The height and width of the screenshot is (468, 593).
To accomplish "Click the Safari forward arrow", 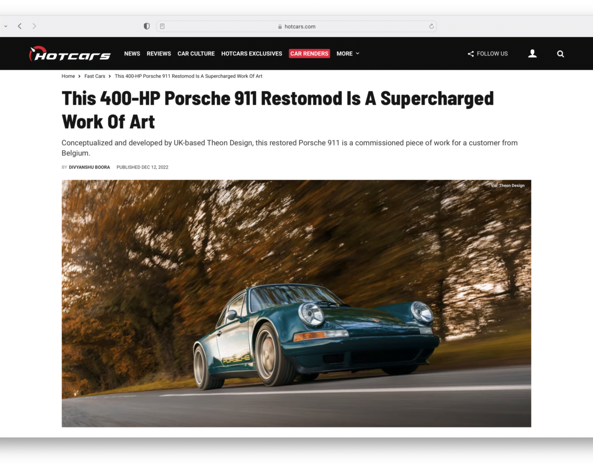I will [34, 26].
